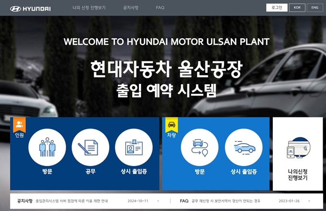This screenshot has width=326, height=211.
Task: Switch language to KOR
Action: pyautogui.click(x=297, y=8)
